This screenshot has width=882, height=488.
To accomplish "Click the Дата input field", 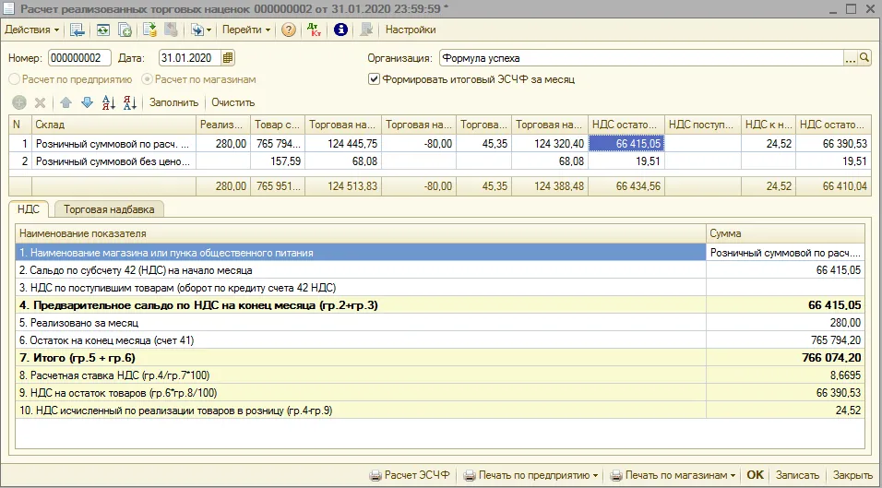I will [x=189, y=58].
